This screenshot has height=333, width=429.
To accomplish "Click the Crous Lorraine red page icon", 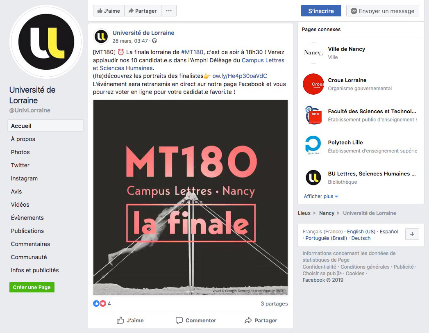I will (x=313, y=84).
